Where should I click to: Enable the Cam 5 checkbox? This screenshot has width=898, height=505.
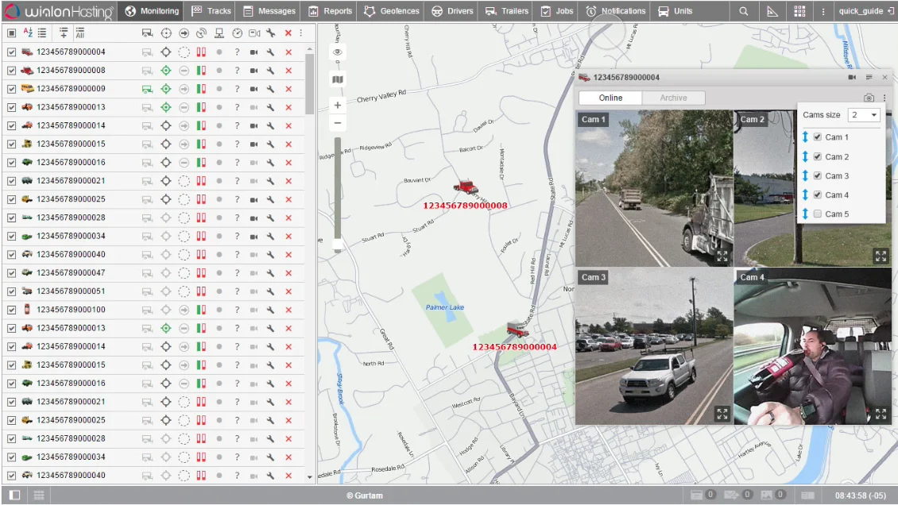coord(817,214)
